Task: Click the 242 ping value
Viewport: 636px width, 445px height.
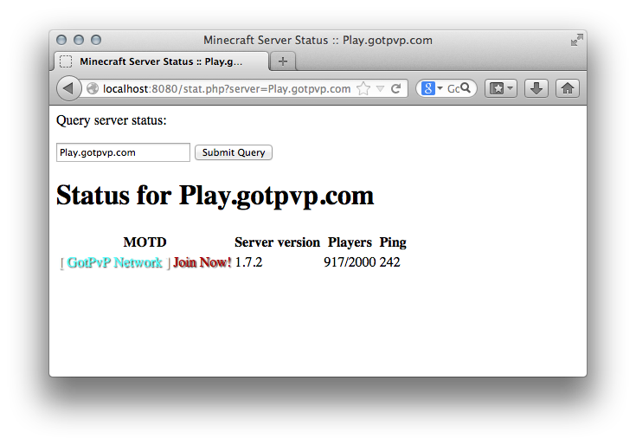Action: tap(389, 262)
